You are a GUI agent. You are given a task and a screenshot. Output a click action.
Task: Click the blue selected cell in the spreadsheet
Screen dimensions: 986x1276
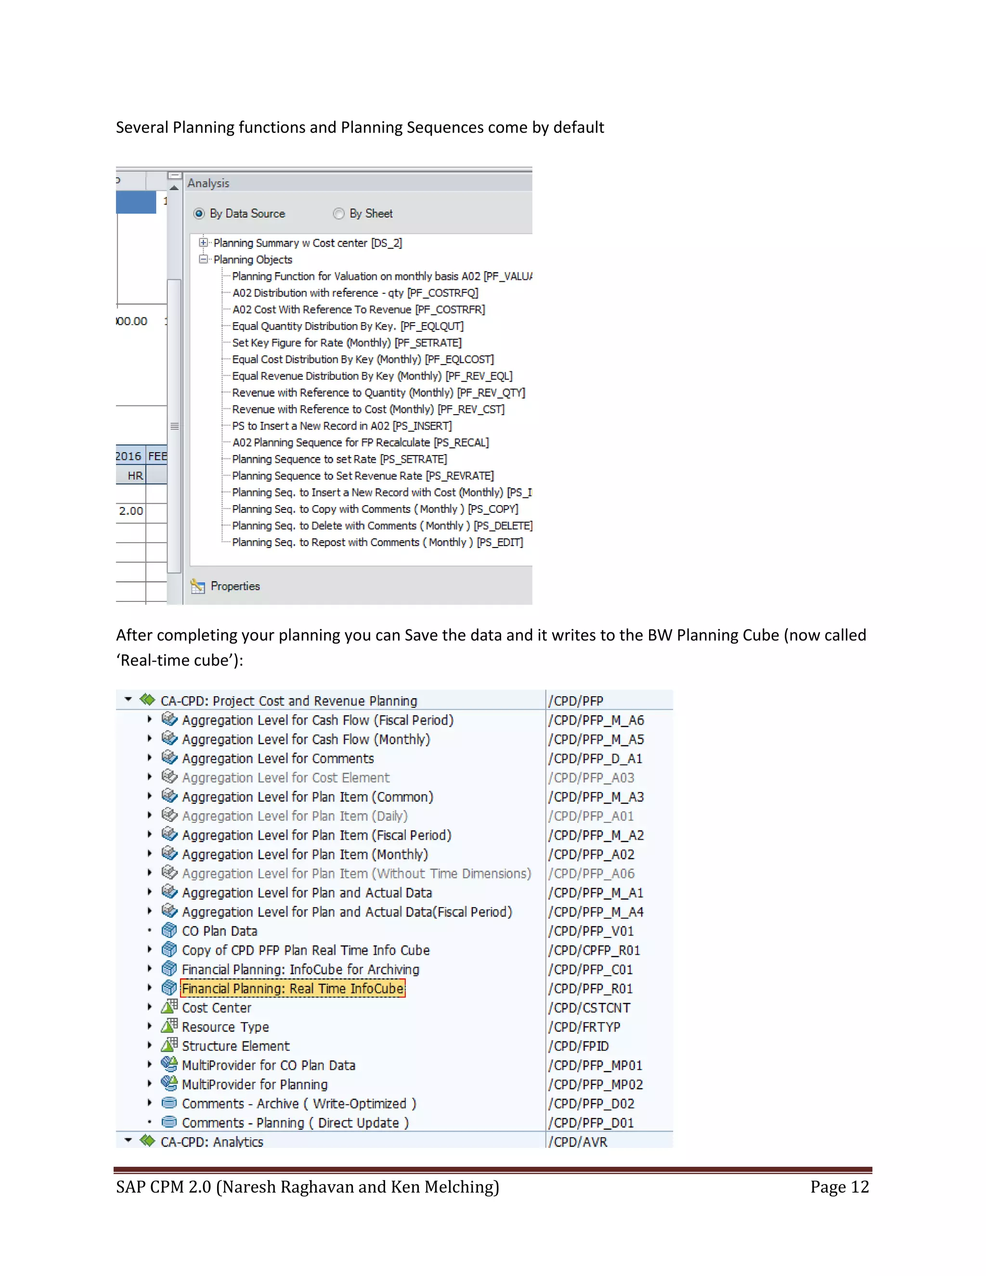pos(135,202)
